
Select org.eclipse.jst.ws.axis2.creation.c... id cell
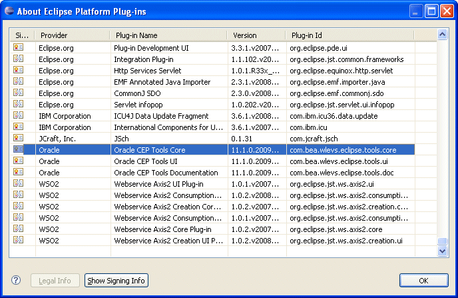pos(351,207)
